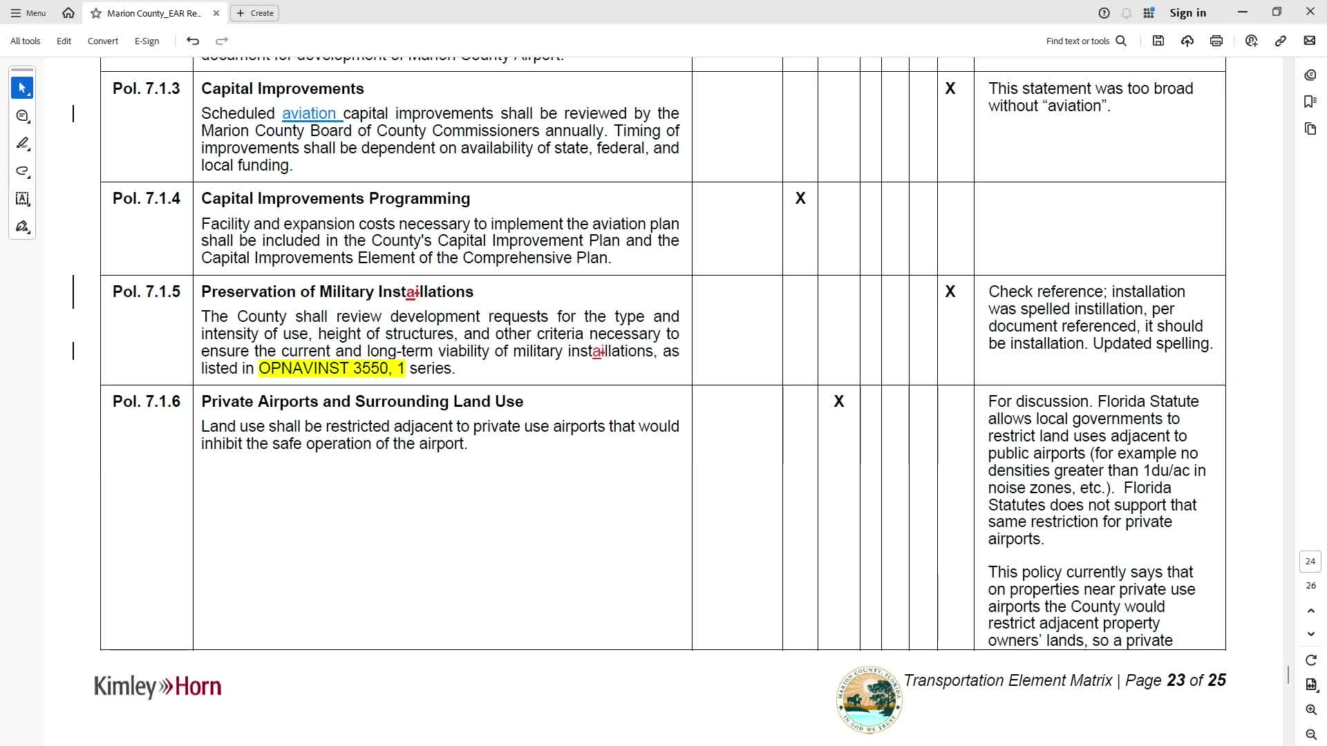Select the Add text box tool
The image size is (1327, 746).
point(22,199)
